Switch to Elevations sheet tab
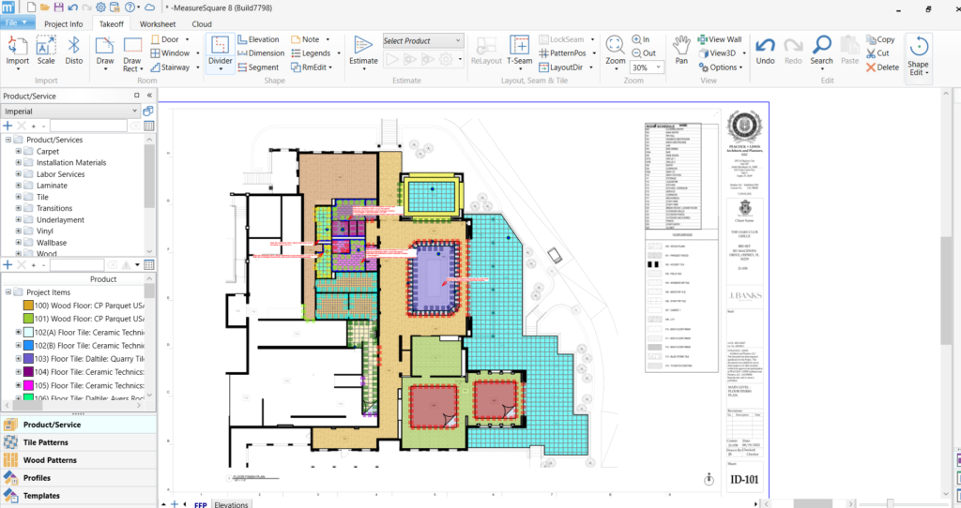The image size is (961, 508). click(x=231, y=504)
